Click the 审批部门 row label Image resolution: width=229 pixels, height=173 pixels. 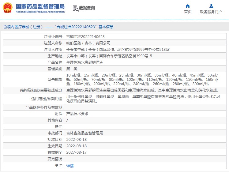click(55, 133)
